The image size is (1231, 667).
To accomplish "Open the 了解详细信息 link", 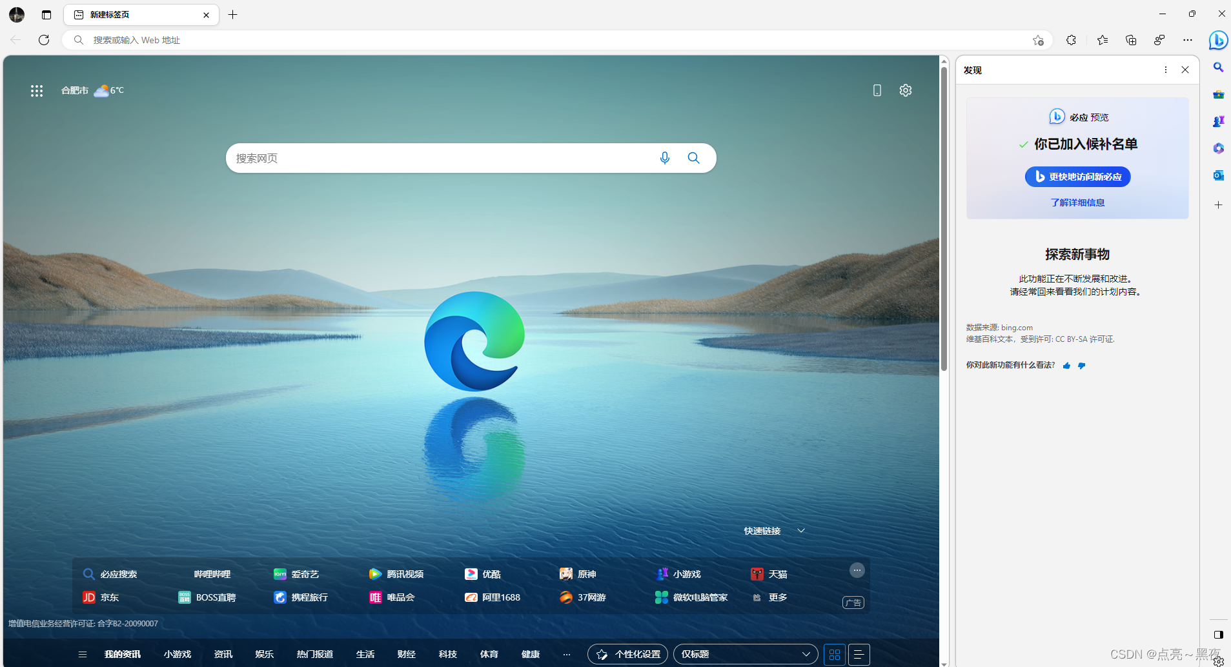I will click(1077, 203).
